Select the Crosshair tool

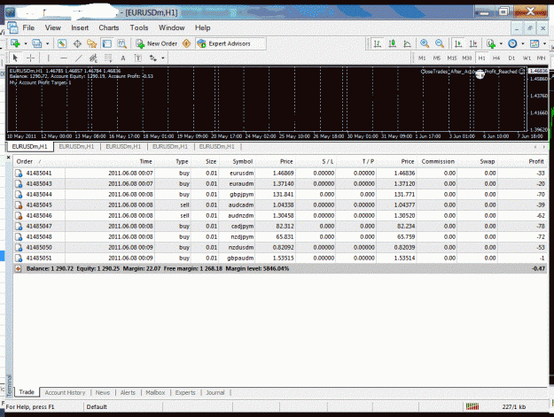coord(31,58)
